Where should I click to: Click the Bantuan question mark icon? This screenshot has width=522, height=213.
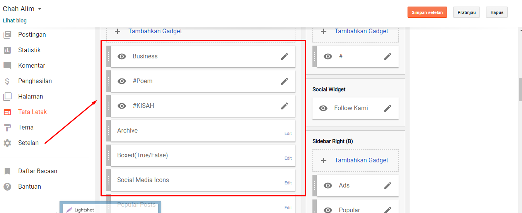point(7,187)
